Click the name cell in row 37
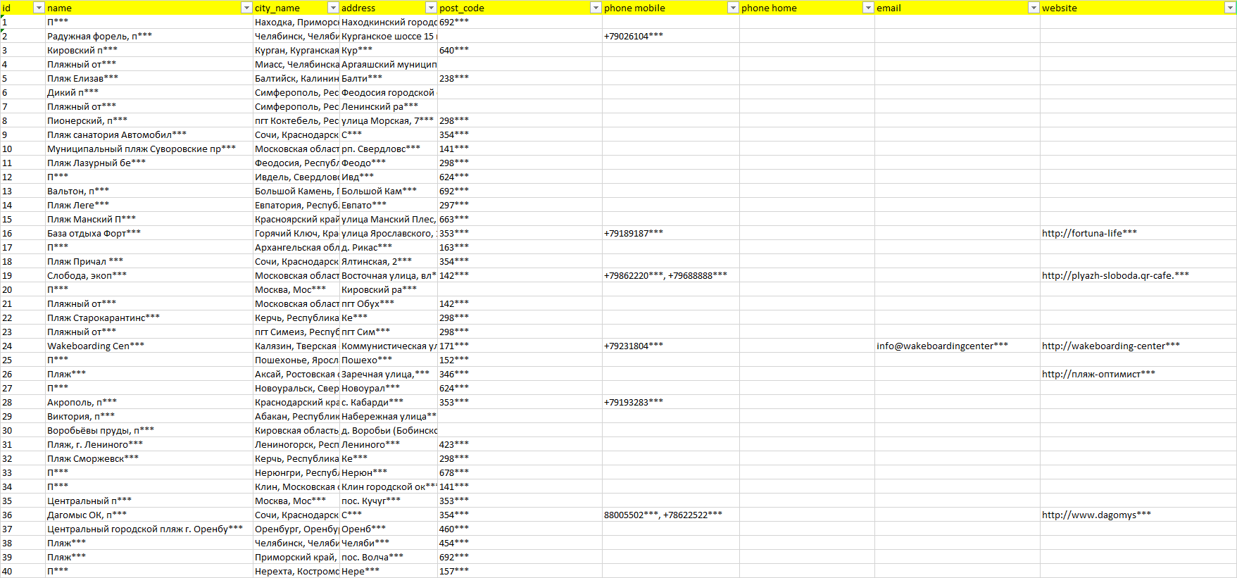Viewport: 1237px width, 578px height. (x=144, y=529)
